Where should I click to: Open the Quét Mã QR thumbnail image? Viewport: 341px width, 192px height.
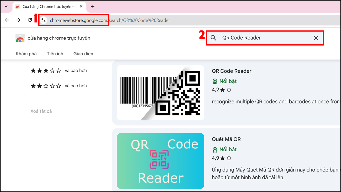click(x=161, y=161)
